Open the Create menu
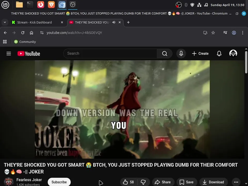Image resolution: width=248 pixels, height=186 pixels. [x=200, y=53]
